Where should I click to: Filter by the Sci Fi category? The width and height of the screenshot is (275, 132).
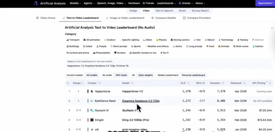pyautogui.click(x=164, y=53)
